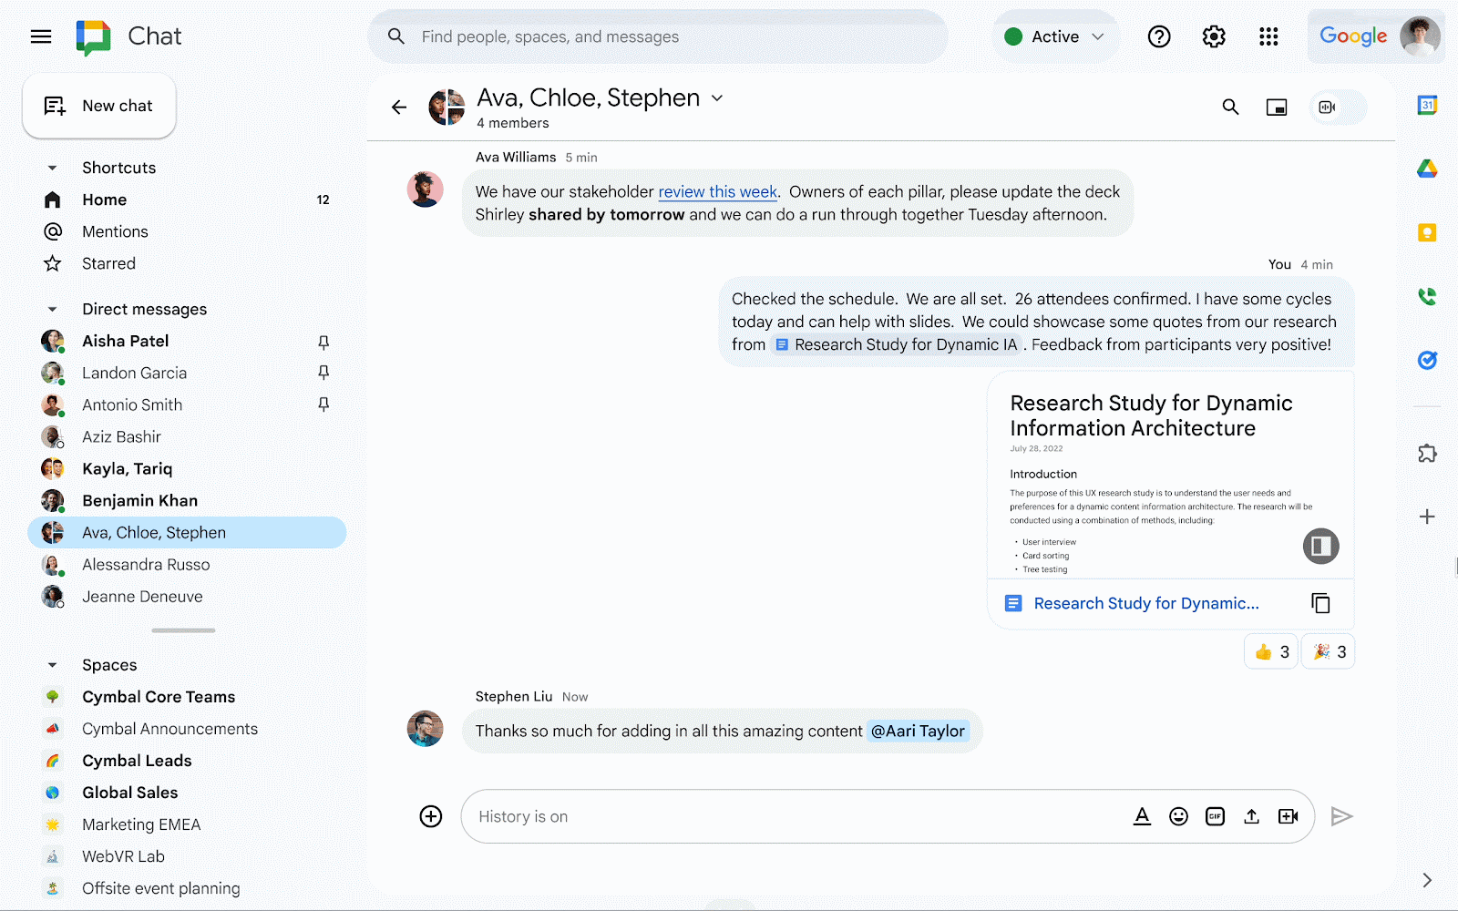The height and width of the screenshot is (911, 1458).
Task: Go to Mentions in sidebar
Action: [x=115, y=231]
